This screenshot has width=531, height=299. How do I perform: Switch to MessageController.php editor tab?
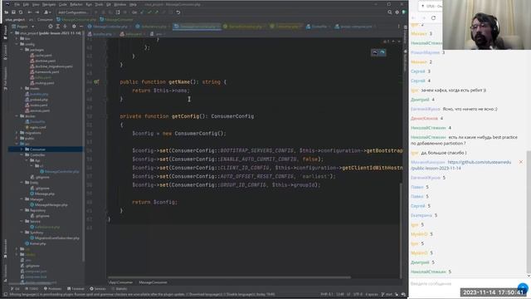pos(110,26)
